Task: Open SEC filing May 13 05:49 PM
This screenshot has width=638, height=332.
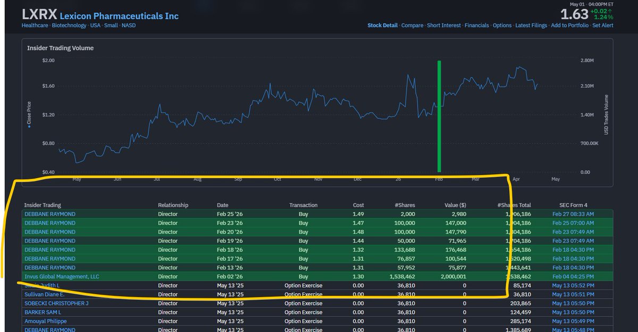Action: coord(573,321)
